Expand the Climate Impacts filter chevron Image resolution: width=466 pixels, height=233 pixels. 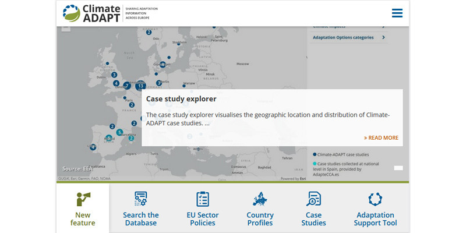383,26
